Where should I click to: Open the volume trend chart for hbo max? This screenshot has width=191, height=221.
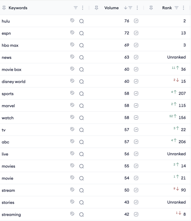click(x=136, y=45)
